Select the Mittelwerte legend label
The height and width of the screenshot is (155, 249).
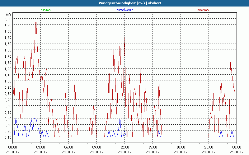click(125, 10)
